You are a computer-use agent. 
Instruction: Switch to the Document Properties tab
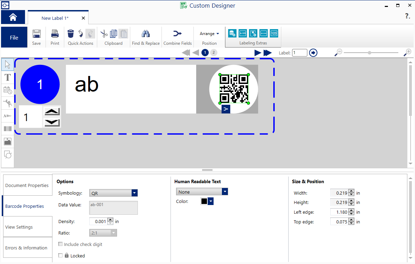point(27,185)
